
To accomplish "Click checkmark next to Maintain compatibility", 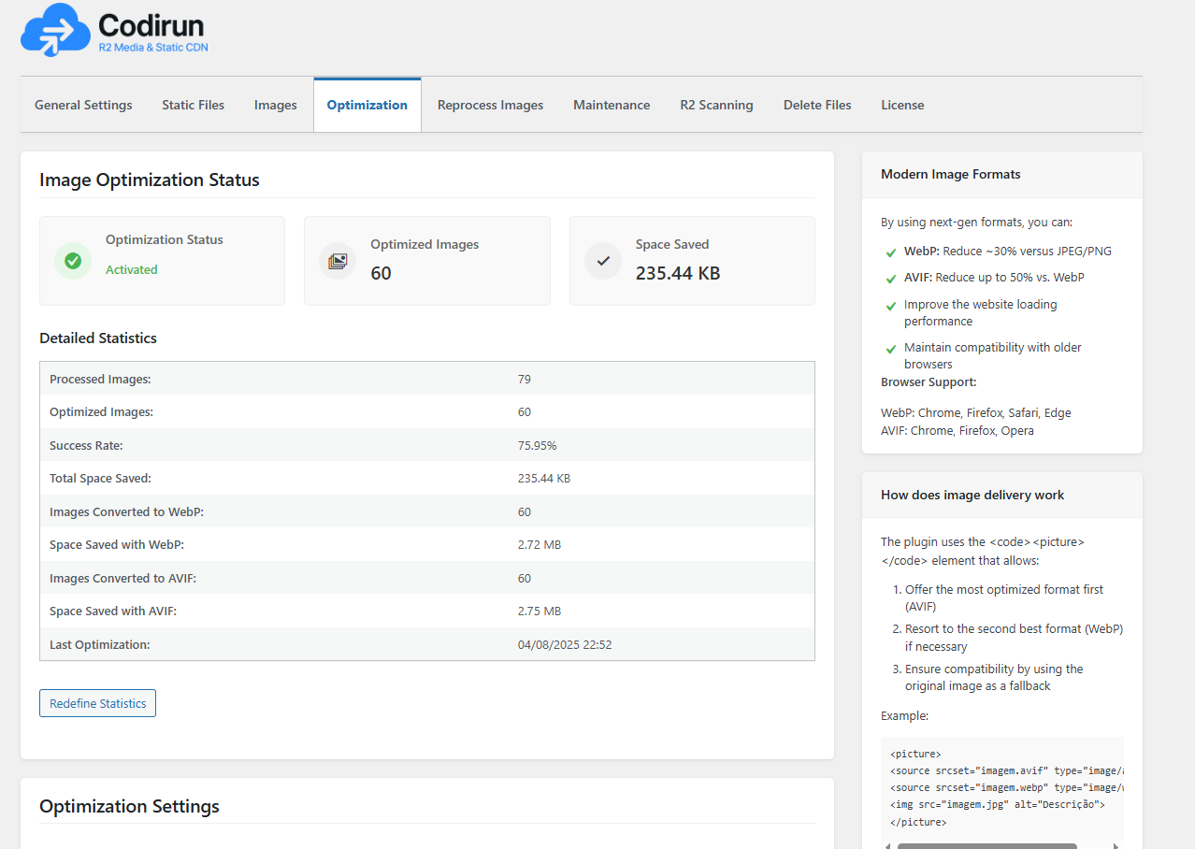I will click(x=890, y=349).
